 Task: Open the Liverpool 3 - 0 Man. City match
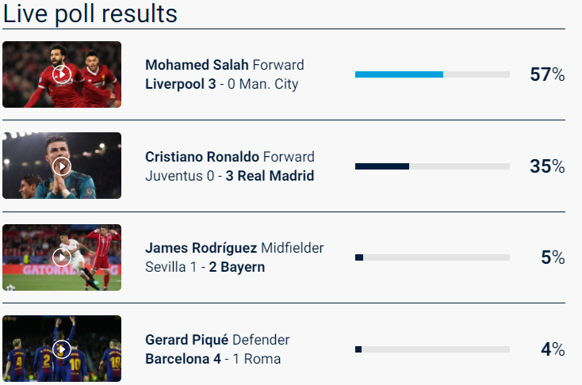[222, 84]
